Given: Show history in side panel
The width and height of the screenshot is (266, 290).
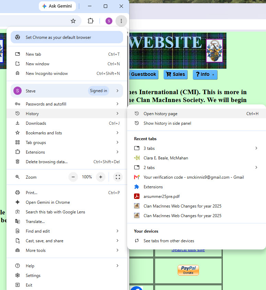Looking at the screenshot, I should pyautogui.click(x=197, y=123).
